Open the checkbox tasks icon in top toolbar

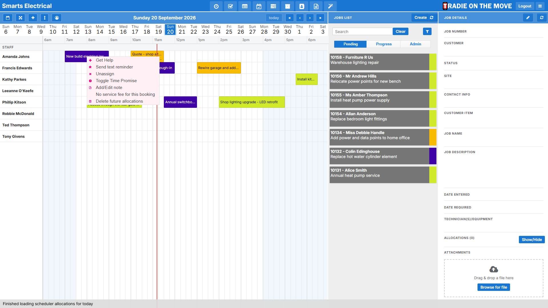click(x=230, y=6)
